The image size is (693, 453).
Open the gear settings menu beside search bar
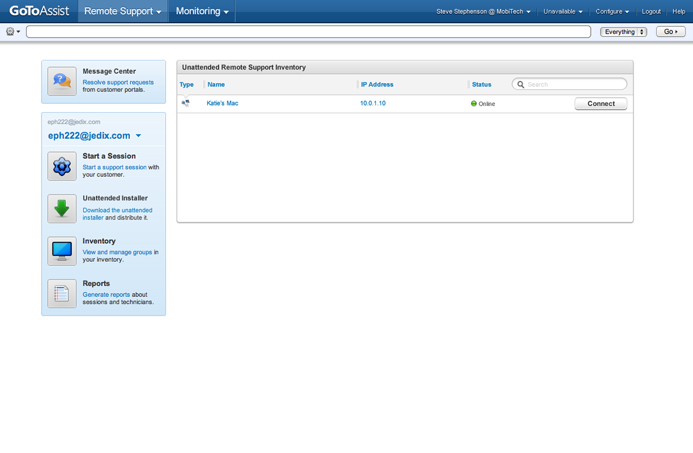13,32
